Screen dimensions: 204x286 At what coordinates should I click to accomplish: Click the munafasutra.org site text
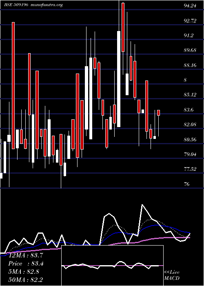coord(47,5)
